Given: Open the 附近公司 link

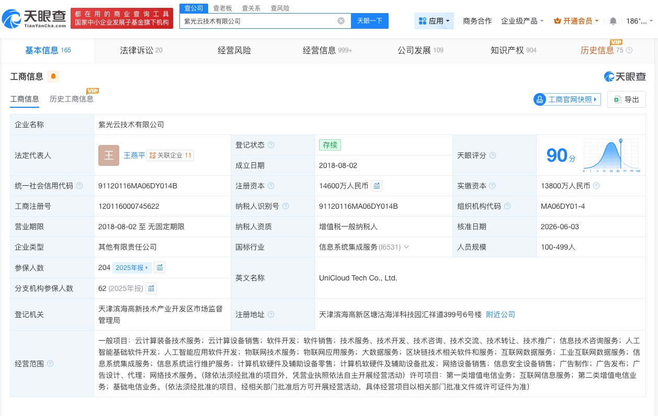Looking at the screenshot, I should 501,314.
